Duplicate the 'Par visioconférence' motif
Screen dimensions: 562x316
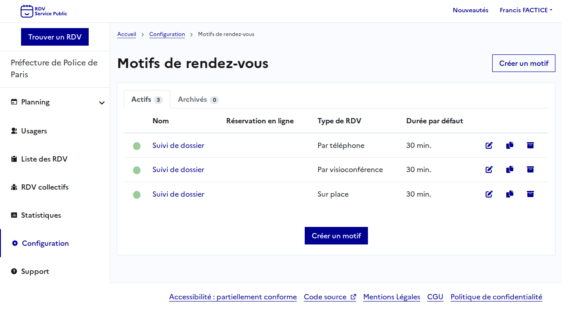pos(509,169)
